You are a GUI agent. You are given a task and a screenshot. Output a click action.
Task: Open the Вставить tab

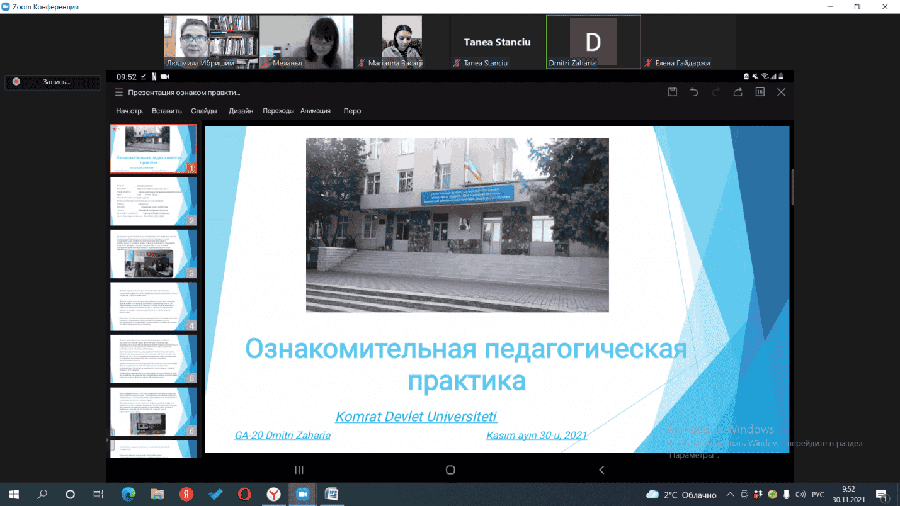pyautogui.click(x=167, y=111)
